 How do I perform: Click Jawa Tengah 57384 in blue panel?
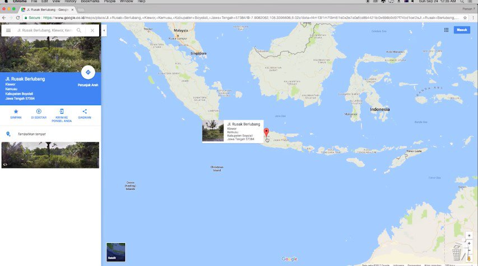coord(20,99)
